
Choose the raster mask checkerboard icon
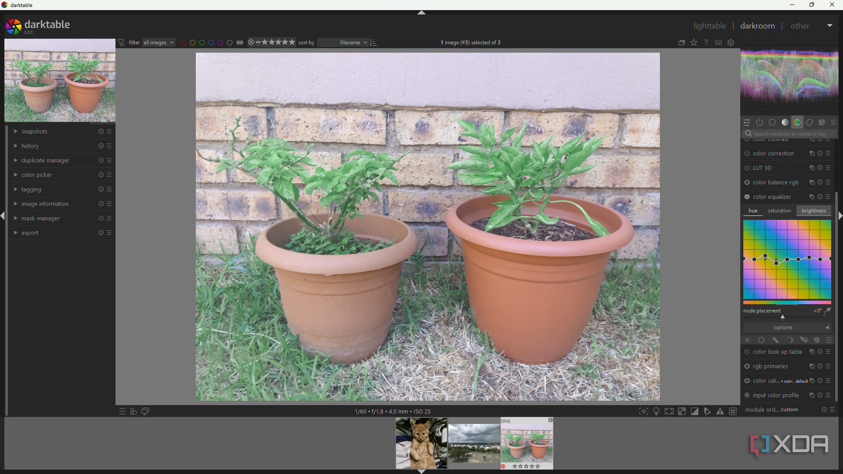tap(817, 340)
